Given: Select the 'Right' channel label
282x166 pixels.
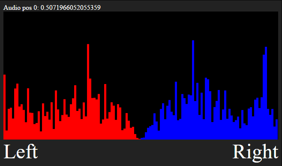Looking at the screenshot, I should (255, 152).
